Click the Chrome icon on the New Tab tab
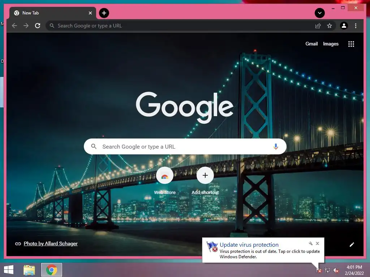The height and width of the screenshot is (277, 370). click(x=17, y=13)
